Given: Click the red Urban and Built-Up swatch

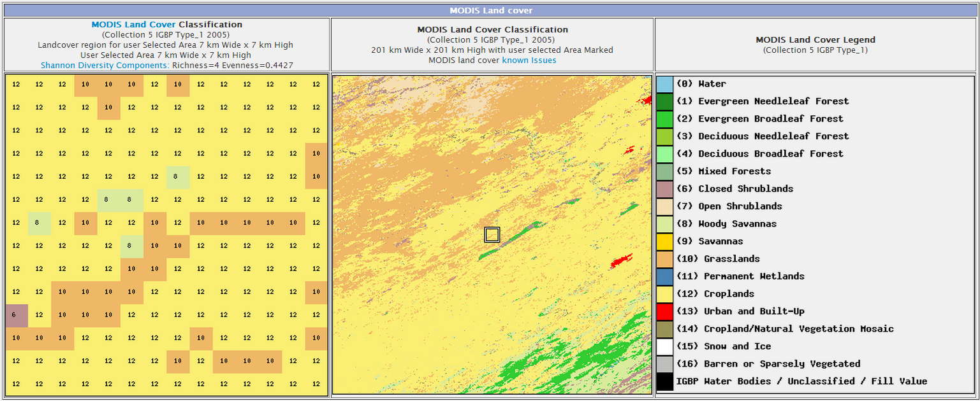Looking at the screenshot, I should pos(665,311).
